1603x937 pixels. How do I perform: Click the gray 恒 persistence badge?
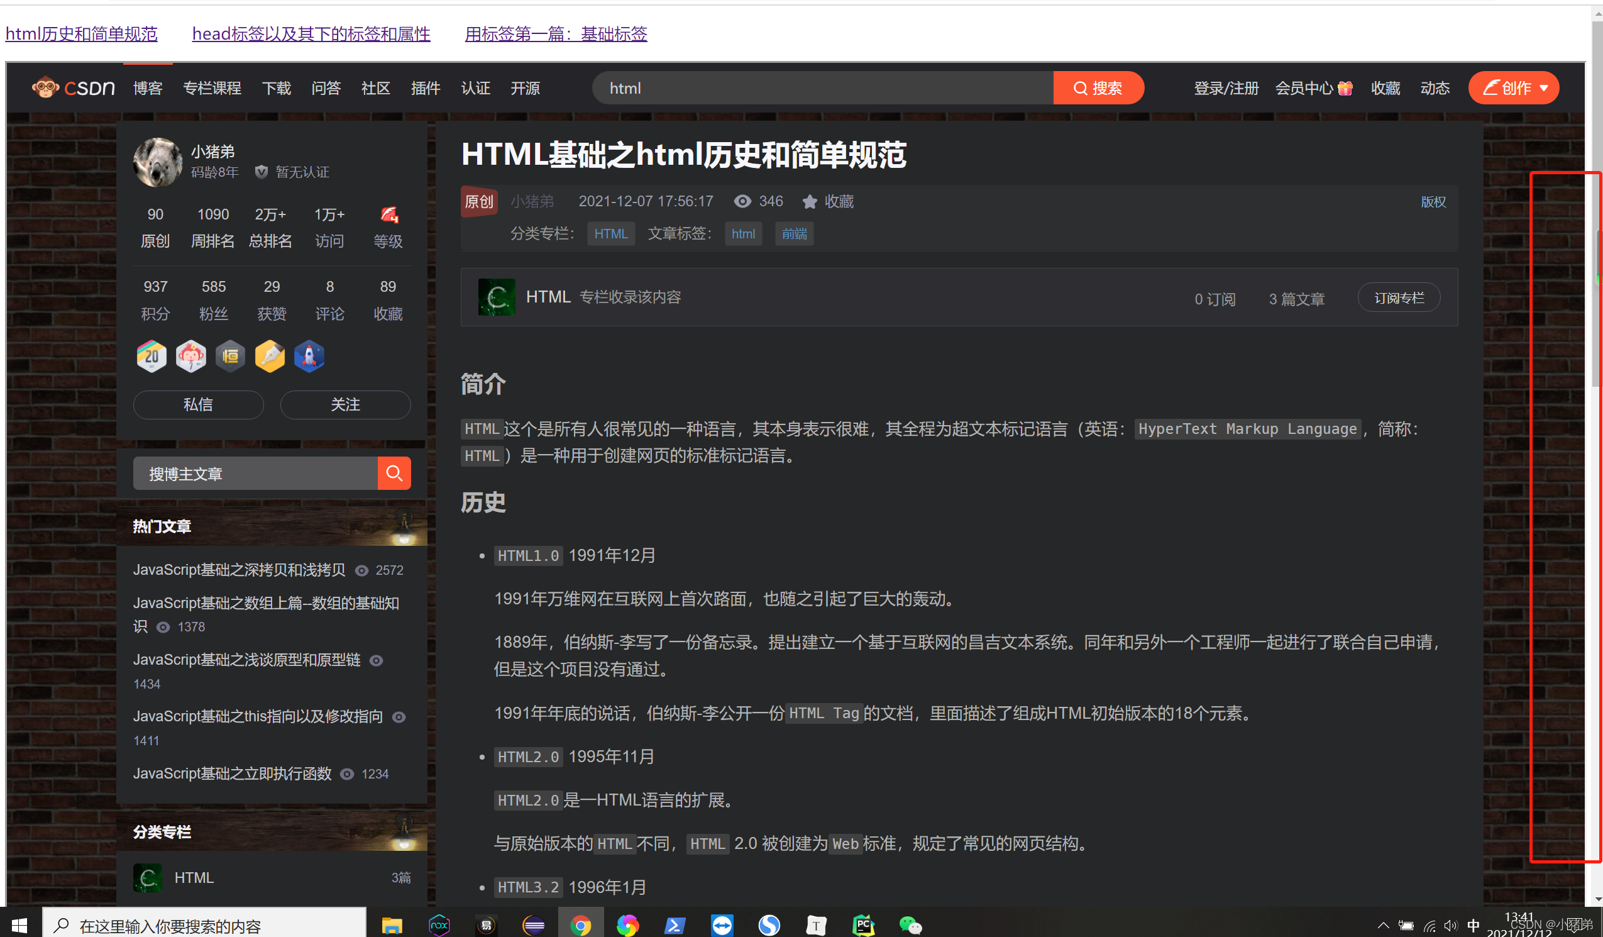(230, 356)
